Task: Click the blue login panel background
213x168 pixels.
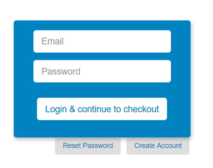Action: tap(102, 128)
